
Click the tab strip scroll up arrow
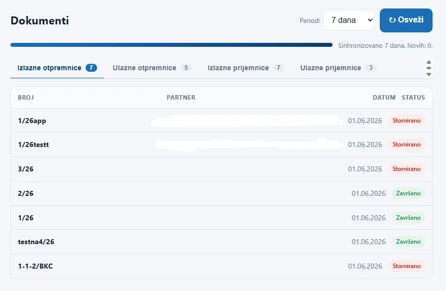pos(429,62)
